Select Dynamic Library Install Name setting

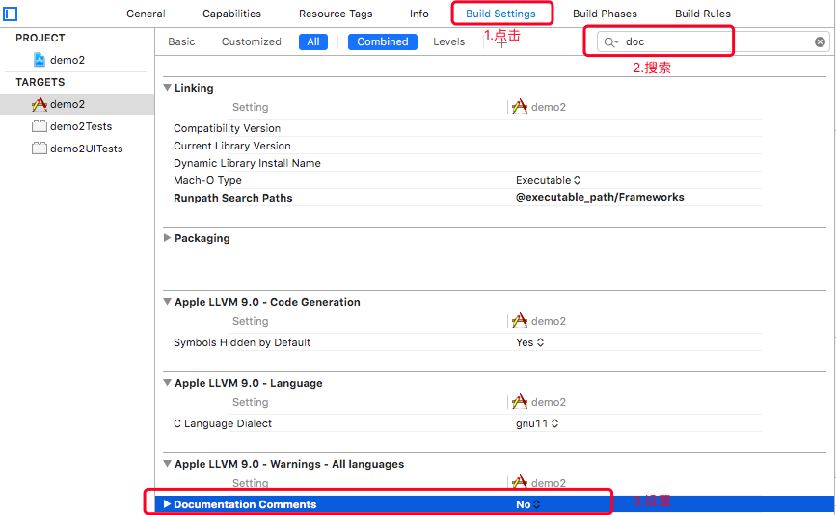(x=248, y=163)
